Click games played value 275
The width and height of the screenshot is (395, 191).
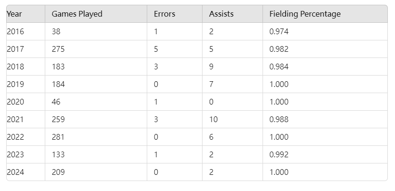coord(58,49)
